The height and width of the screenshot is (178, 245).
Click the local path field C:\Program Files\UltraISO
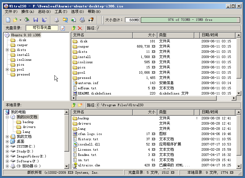click(x=168, y=105)
